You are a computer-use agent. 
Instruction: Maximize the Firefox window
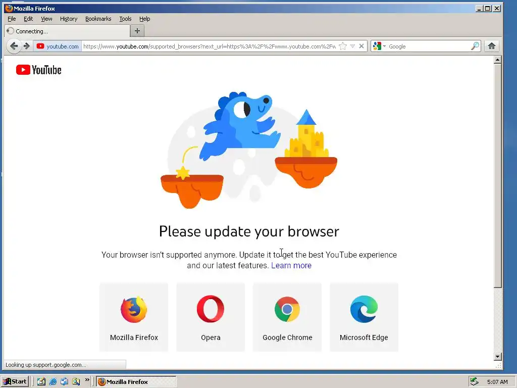pos(488,9)
